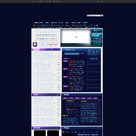
Task: Click the third purple category tag in the news list
Action: pos(65,77)
